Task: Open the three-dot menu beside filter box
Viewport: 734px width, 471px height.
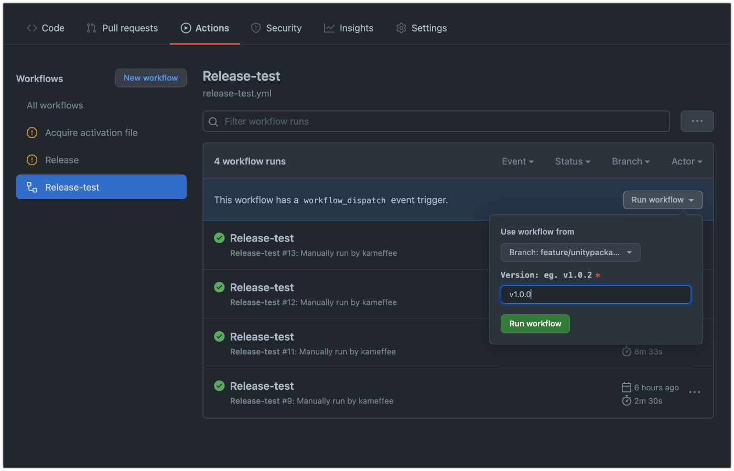Action: [x=697, y=122]
